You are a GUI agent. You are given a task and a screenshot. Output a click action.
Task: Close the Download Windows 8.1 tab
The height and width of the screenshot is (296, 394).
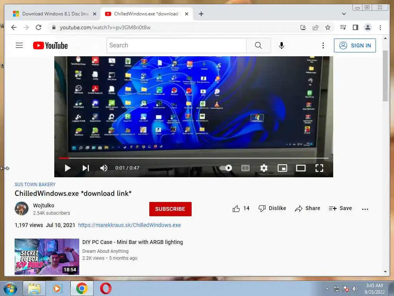pos(95,14)
